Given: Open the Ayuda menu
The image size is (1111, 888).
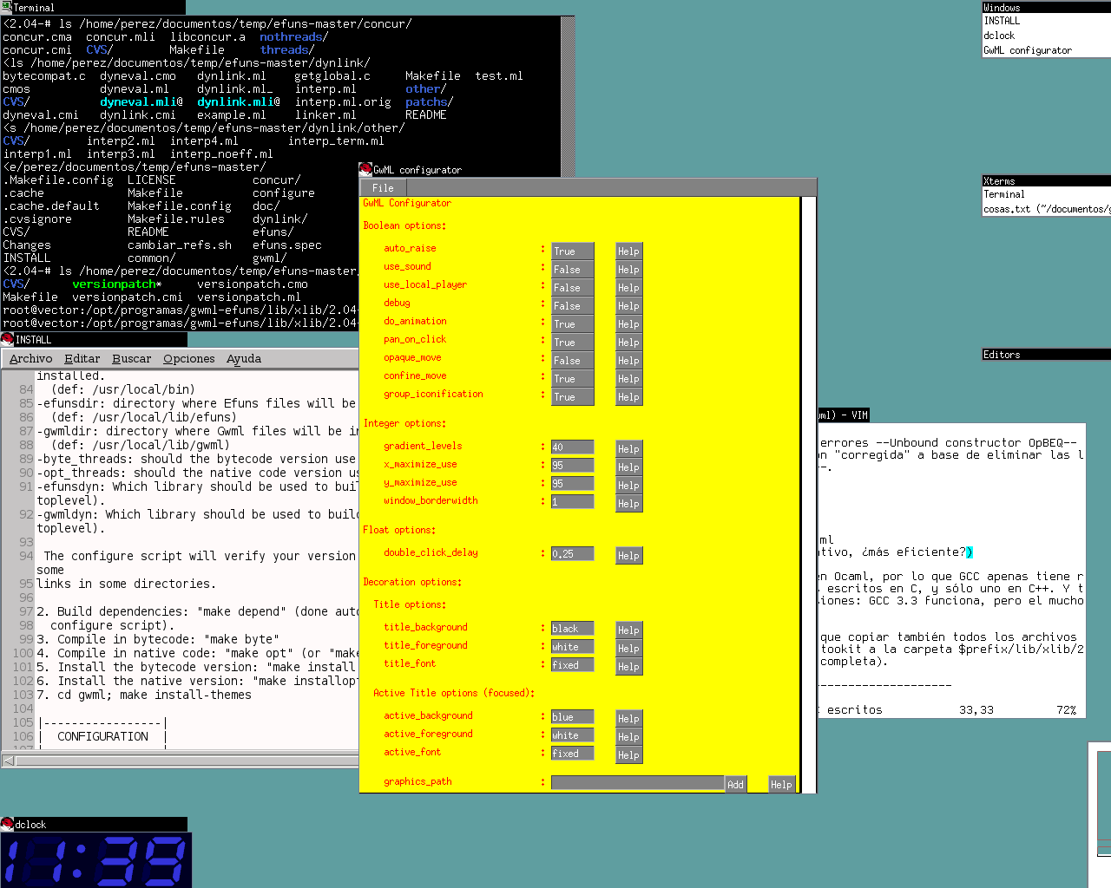Looking at the screenshot, I should tap(244, 359).
